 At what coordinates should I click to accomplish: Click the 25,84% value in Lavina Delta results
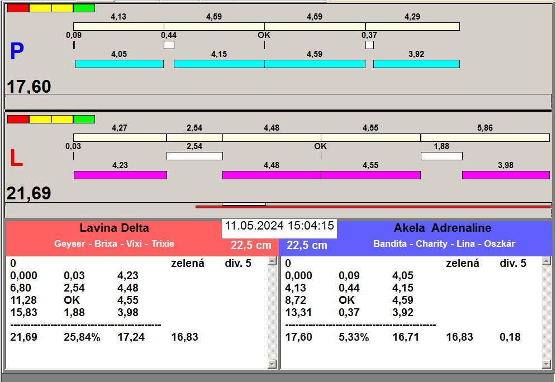[x=82, y=337]
